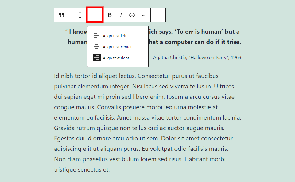Select Align text center option

point(118,47)
